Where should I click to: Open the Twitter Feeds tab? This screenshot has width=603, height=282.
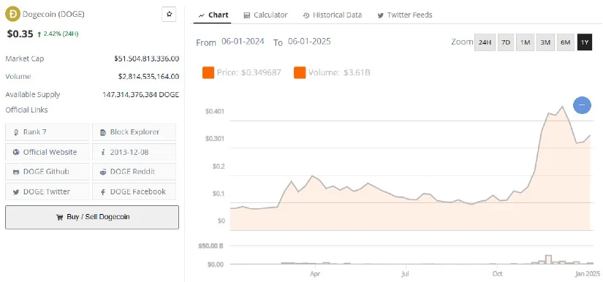tap(405, 15)
